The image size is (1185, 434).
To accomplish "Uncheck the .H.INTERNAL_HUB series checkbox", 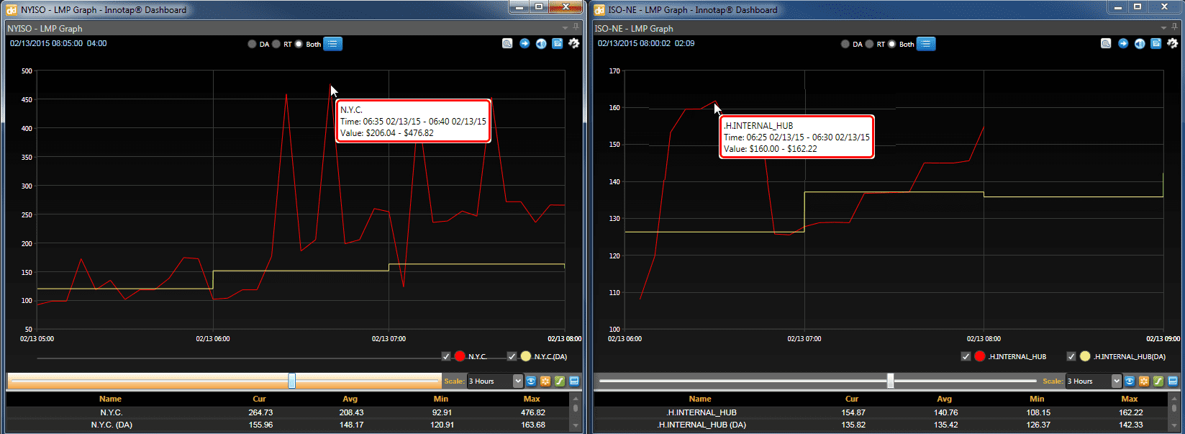I will pyautogui.click(x=966, y=356).
